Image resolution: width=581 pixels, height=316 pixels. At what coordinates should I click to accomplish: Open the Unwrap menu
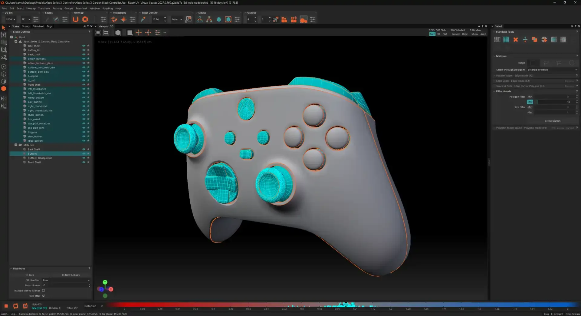coord(31,8)
